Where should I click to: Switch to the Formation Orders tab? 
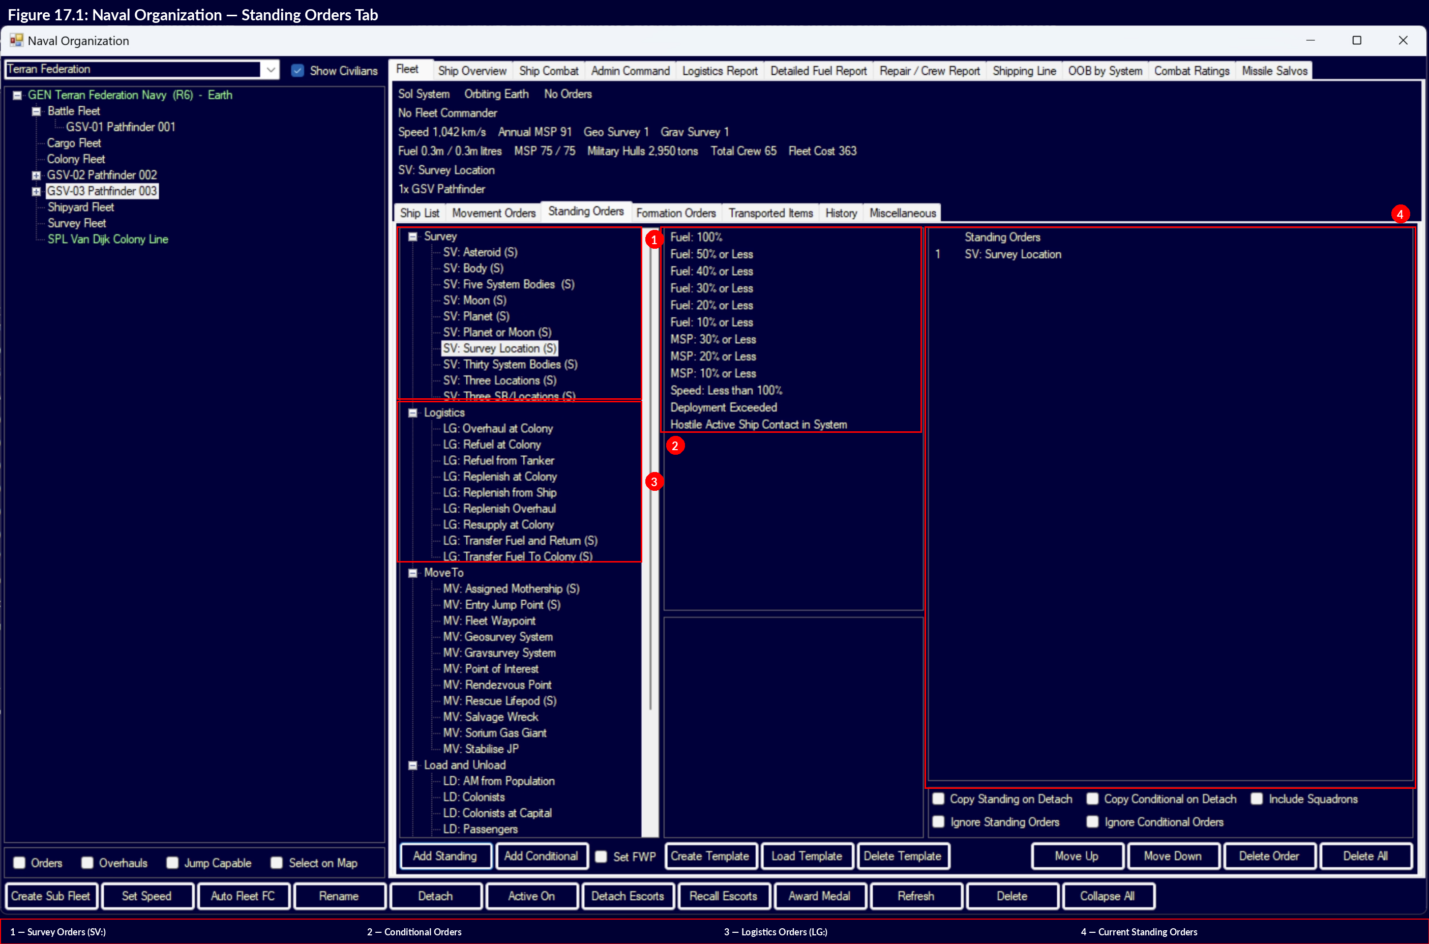pos(675,213)
